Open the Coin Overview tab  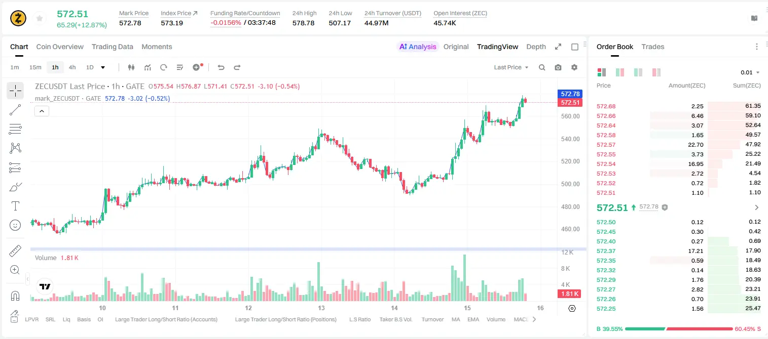pyautogui.click(x=60, y=47)
